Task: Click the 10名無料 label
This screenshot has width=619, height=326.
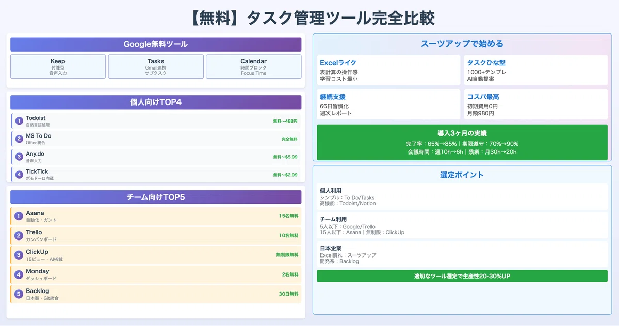Action: (288, 235)
